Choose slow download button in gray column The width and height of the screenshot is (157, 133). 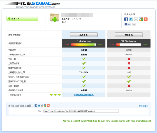click(x=129, y=35)
